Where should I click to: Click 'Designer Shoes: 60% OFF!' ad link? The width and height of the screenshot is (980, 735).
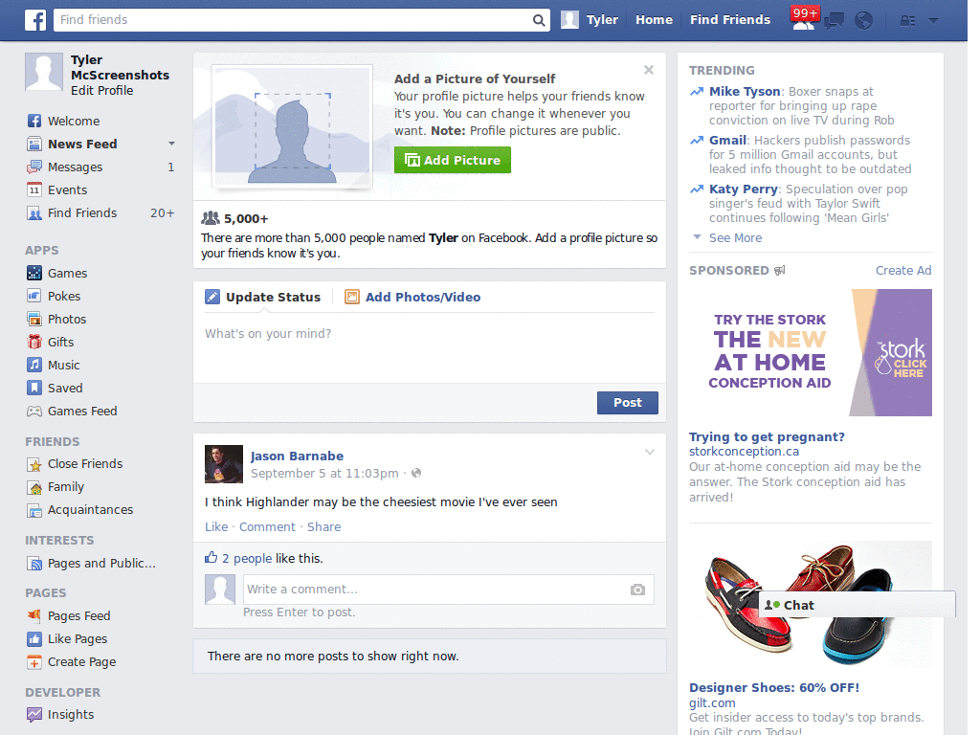pos(773,687)
